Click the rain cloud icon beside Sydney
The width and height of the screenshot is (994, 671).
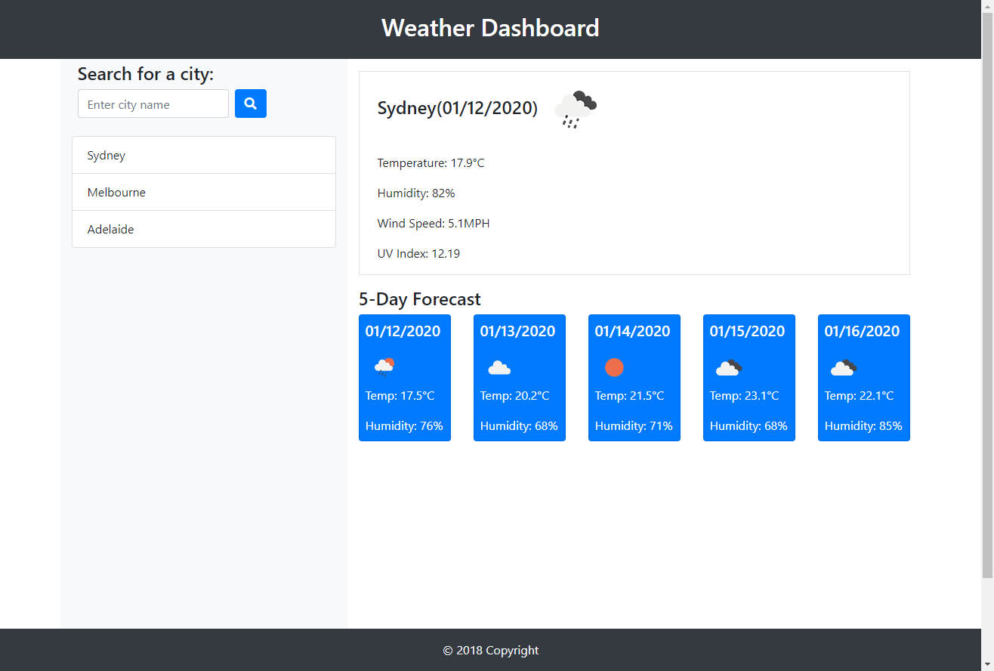click(576, 110)
